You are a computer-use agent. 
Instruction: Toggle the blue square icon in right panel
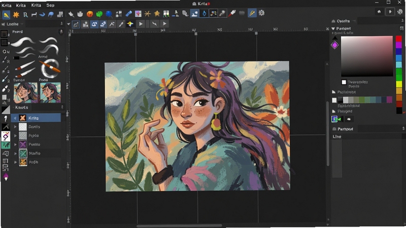coord(334,119)
